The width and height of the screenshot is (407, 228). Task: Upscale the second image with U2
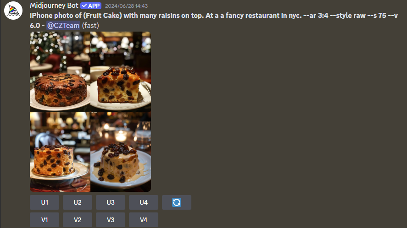point(78,202)
